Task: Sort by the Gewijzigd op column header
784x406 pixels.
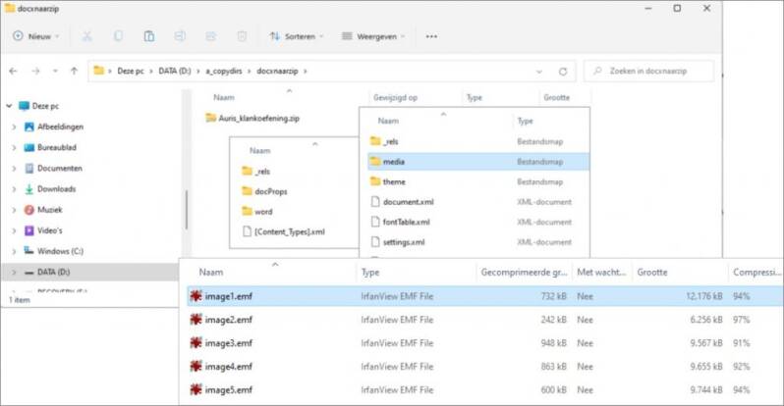Action: tap(395, 98)
